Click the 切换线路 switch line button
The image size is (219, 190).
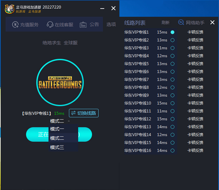point(84,113)
